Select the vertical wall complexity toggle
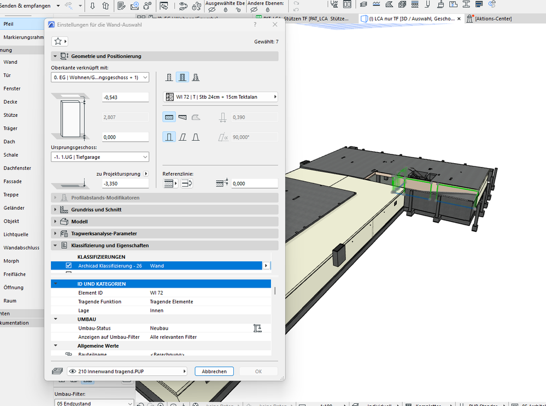 click(x=169, y=136)
